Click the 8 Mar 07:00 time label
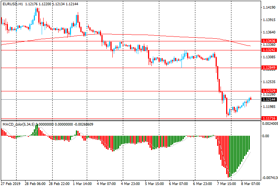The height and width of the screenshot is (188, 278). [x=251, y=184]
